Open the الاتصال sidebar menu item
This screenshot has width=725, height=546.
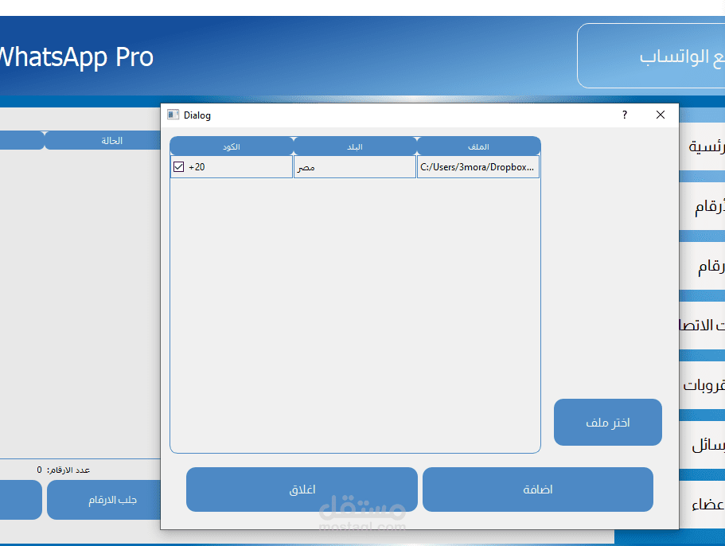pyautogui.click(x=703, y=326)
